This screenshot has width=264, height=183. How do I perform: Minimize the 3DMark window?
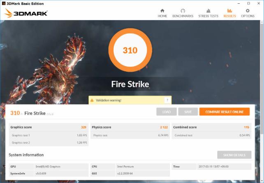239,3
